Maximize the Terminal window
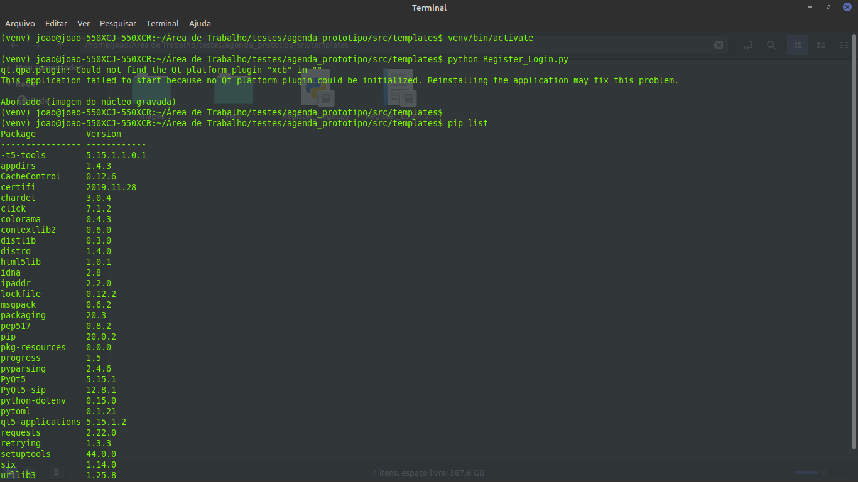Image resolution: width=858 pixels, height=482 pixels. coord(829,7)
